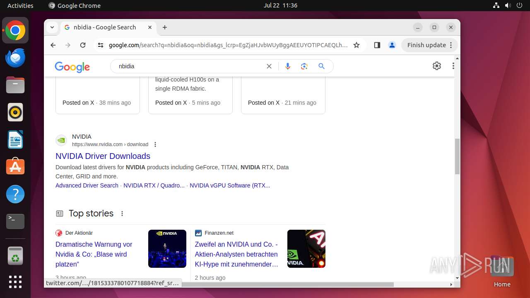Open Google Chrome app menu in top bar
The width and height of the screenshot is (530, 298).
pyautogui.click(x=75, y=5)
